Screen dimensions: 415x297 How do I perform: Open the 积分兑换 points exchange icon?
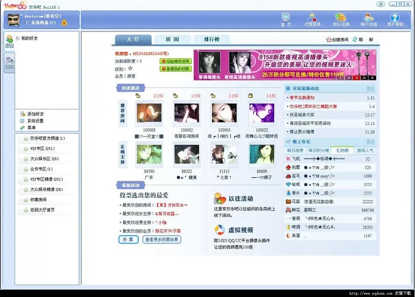342,19
